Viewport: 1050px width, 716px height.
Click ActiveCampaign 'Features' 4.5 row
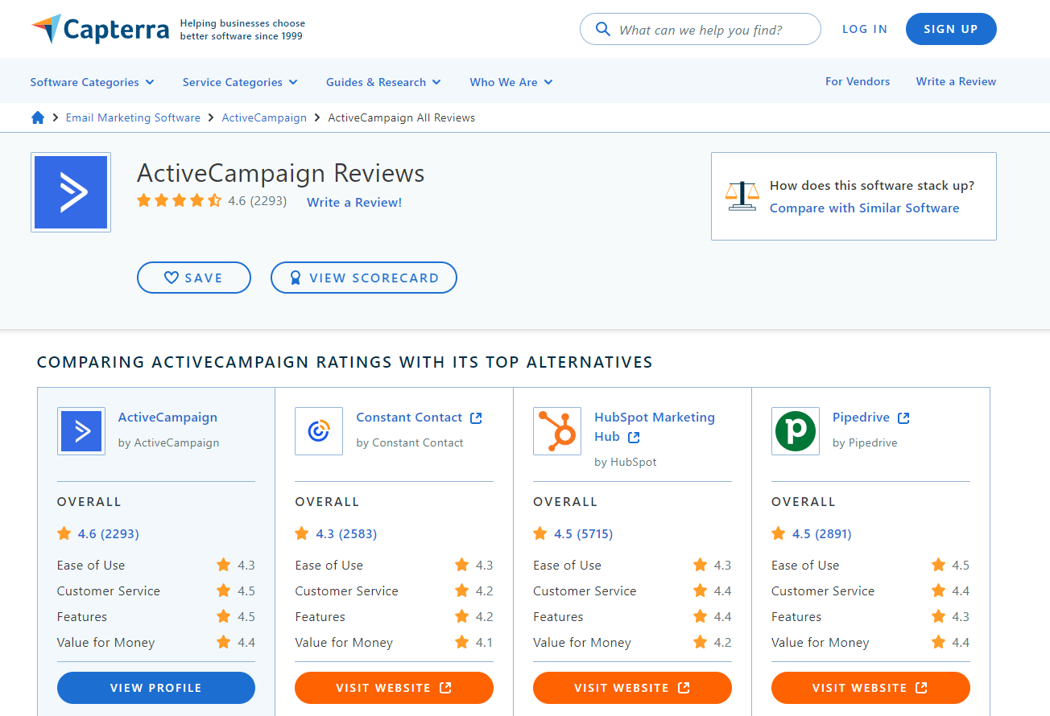coord(156,616)
